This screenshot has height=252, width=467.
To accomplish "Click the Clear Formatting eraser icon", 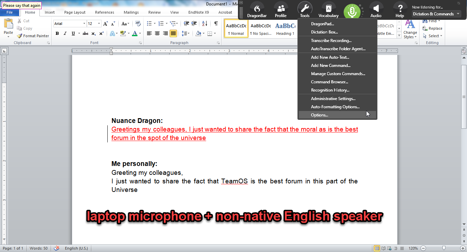I will coord(138,24).
